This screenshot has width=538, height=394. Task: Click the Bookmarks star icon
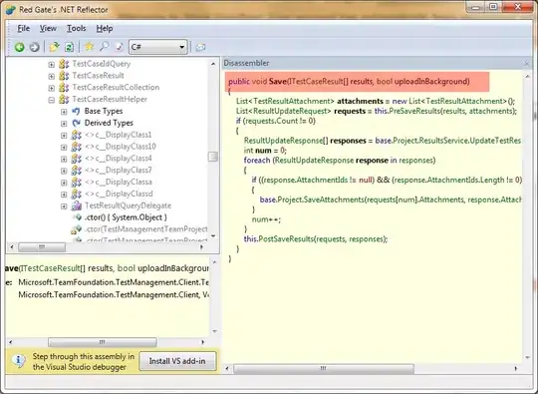click(90, 47)
